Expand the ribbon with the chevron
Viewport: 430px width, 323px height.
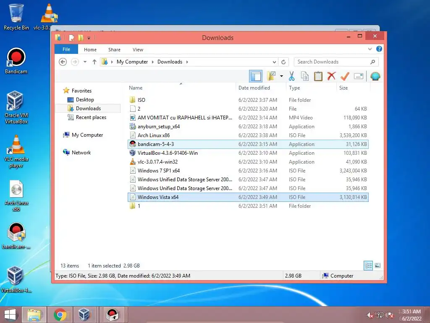(x=370, y=49)
